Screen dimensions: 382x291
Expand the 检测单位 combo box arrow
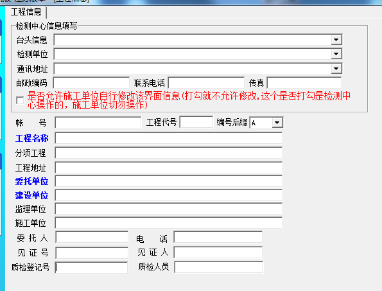[336, 54]
